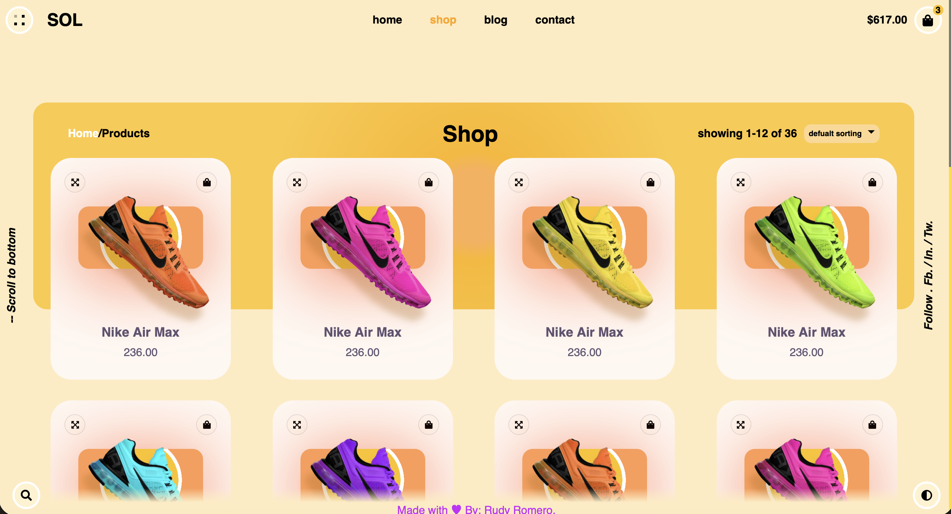Open the blog menu item
This screenshot has width=951, height=514.
pos(496,19)
